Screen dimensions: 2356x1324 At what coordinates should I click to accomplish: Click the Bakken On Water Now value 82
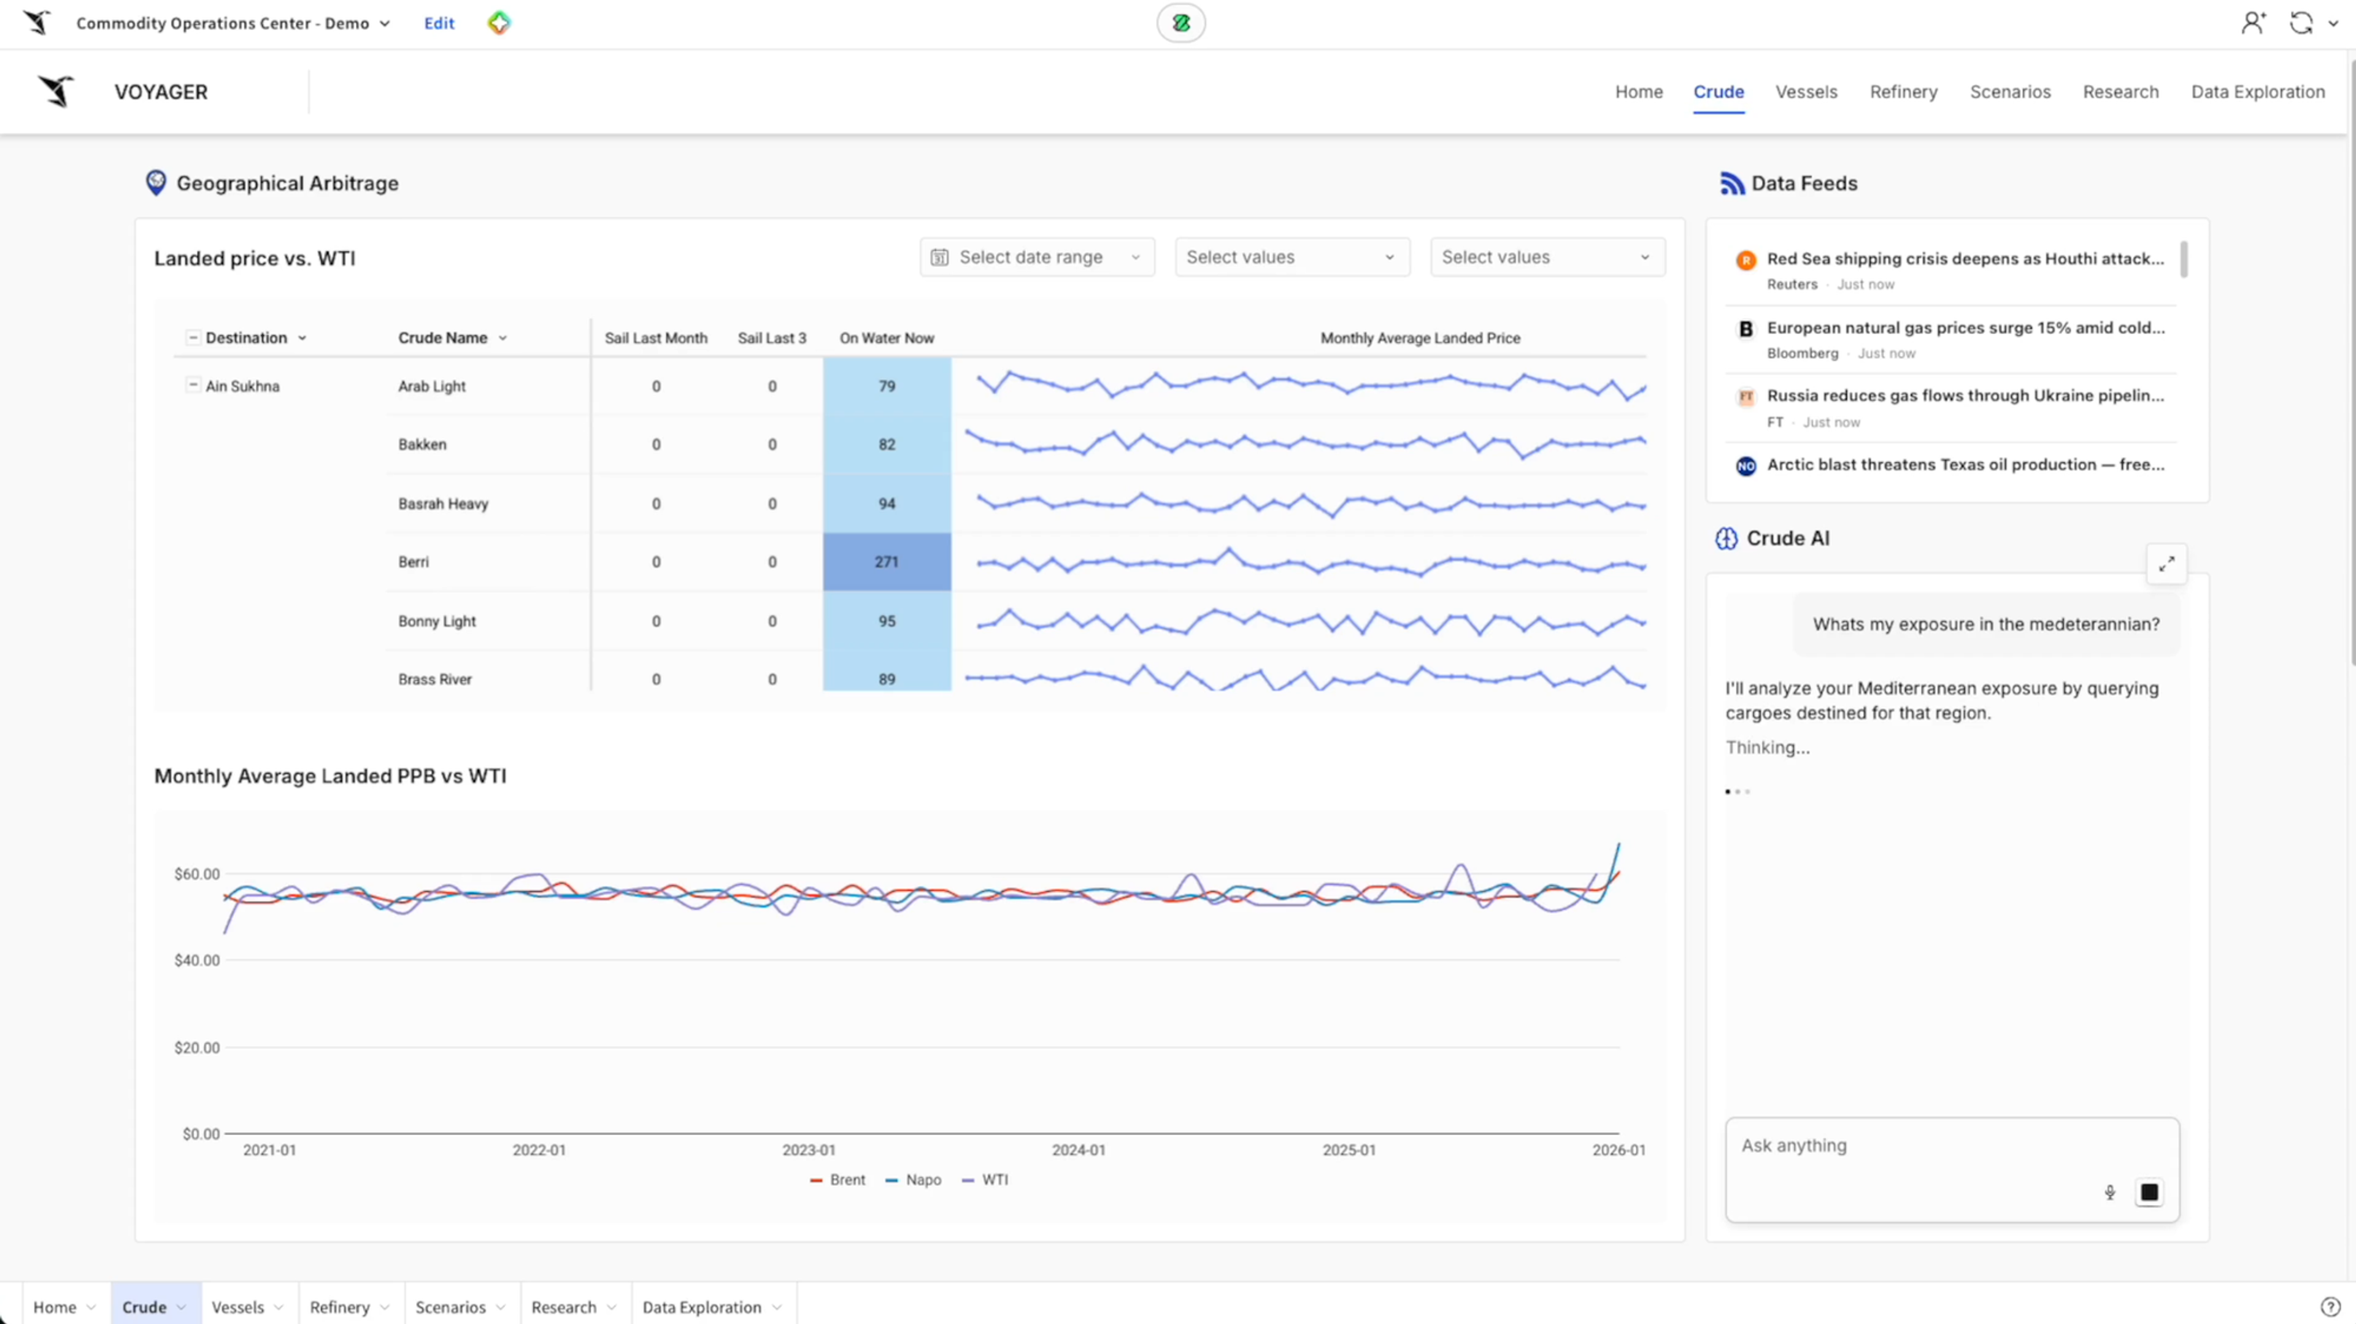(886, 445)
